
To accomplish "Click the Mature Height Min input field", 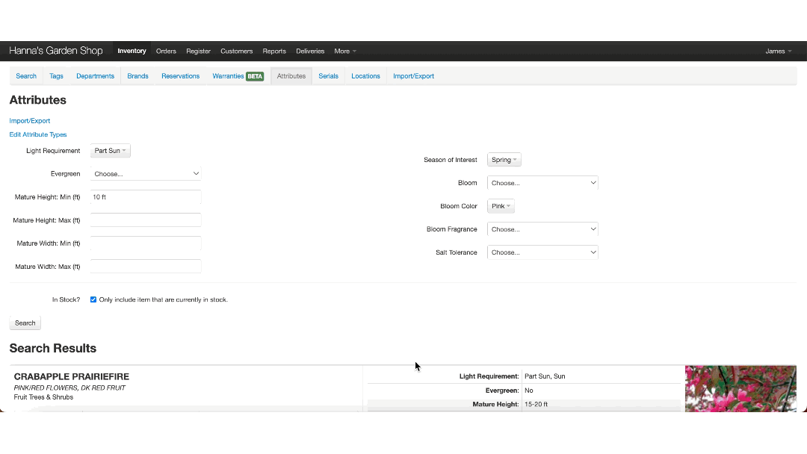I will coord(146,197).
